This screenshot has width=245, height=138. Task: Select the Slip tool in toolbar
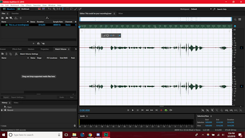58,9
